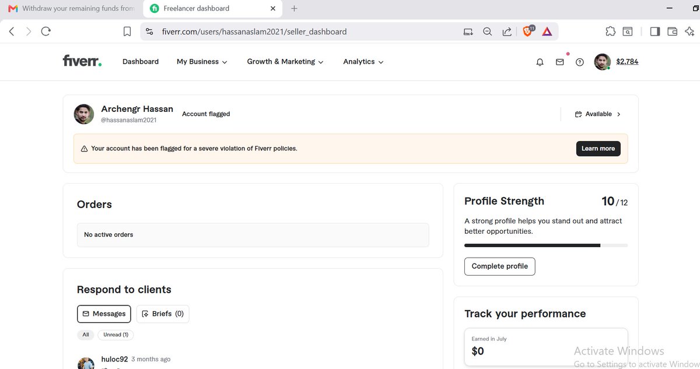Open the Brave wallet icon
The image size is (700, 369).
pyautogui.click(x=672, y=31)
